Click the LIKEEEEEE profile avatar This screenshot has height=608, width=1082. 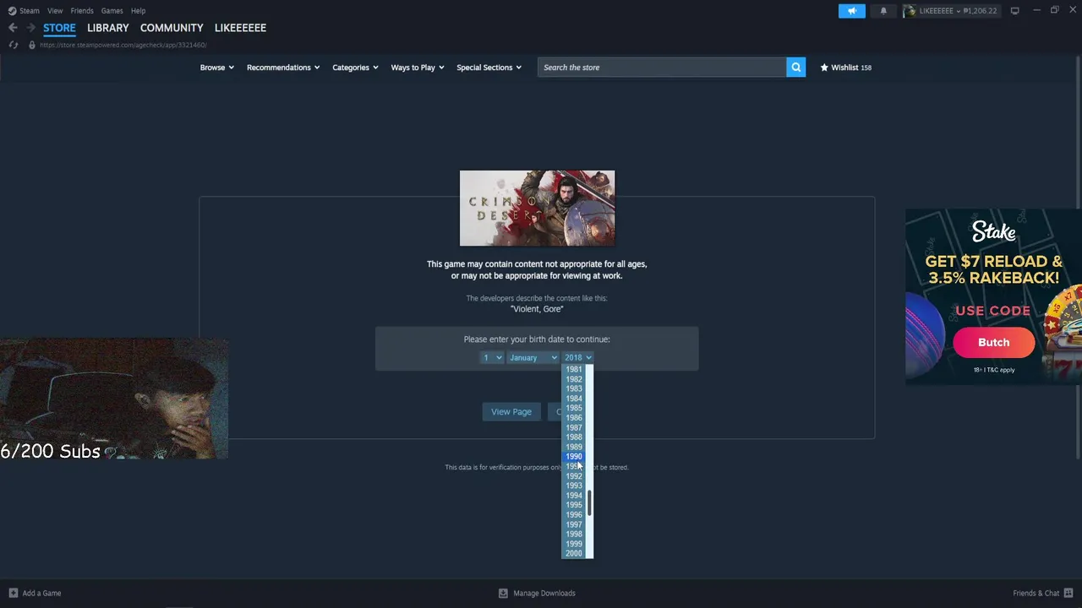910,11
